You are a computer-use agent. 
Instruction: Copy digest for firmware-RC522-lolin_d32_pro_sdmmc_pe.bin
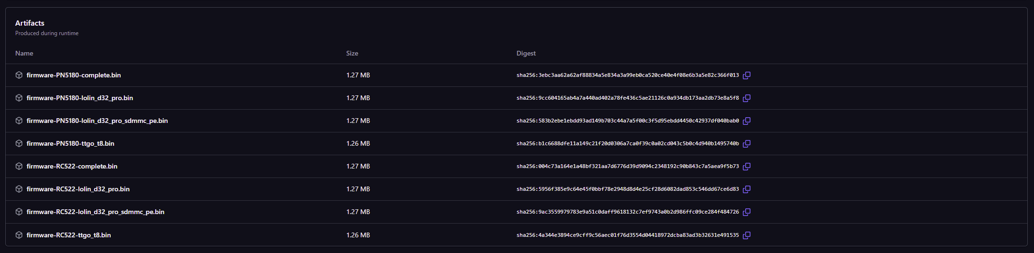click(x=747, y=212)
